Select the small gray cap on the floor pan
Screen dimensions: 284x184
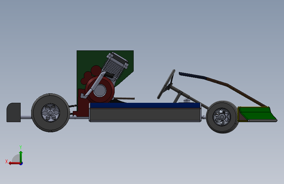point(187,101)
